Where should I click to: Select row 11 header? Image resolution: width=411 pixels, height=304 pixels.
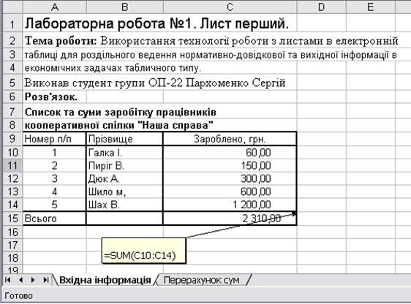click(x=12, y=165)
